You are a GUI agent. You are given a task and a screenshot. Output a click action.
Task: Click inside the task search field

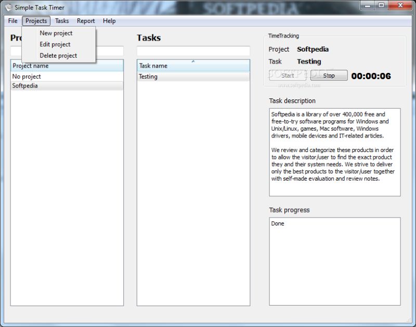pos(192,51)
